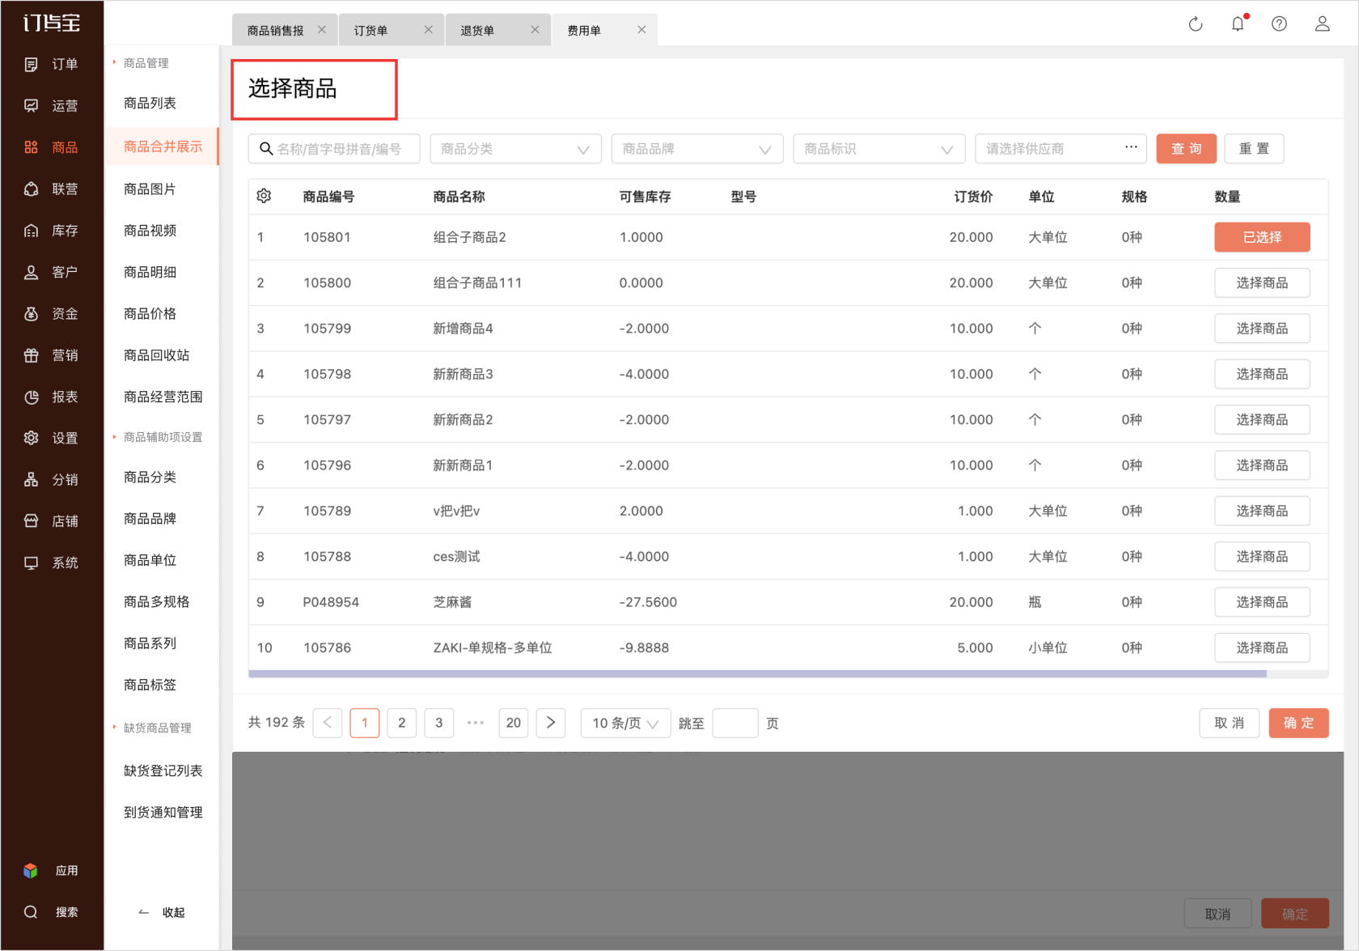Open the 订单 sidebar menu icon
The height and width of the screenshot is (951, 1359).
31,64
